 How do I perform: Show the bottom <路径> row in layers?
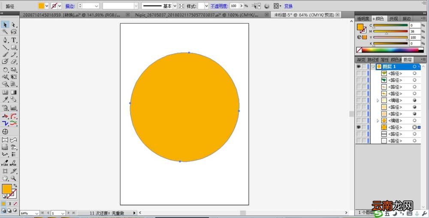pyautogui.click(x=358, y=140)
